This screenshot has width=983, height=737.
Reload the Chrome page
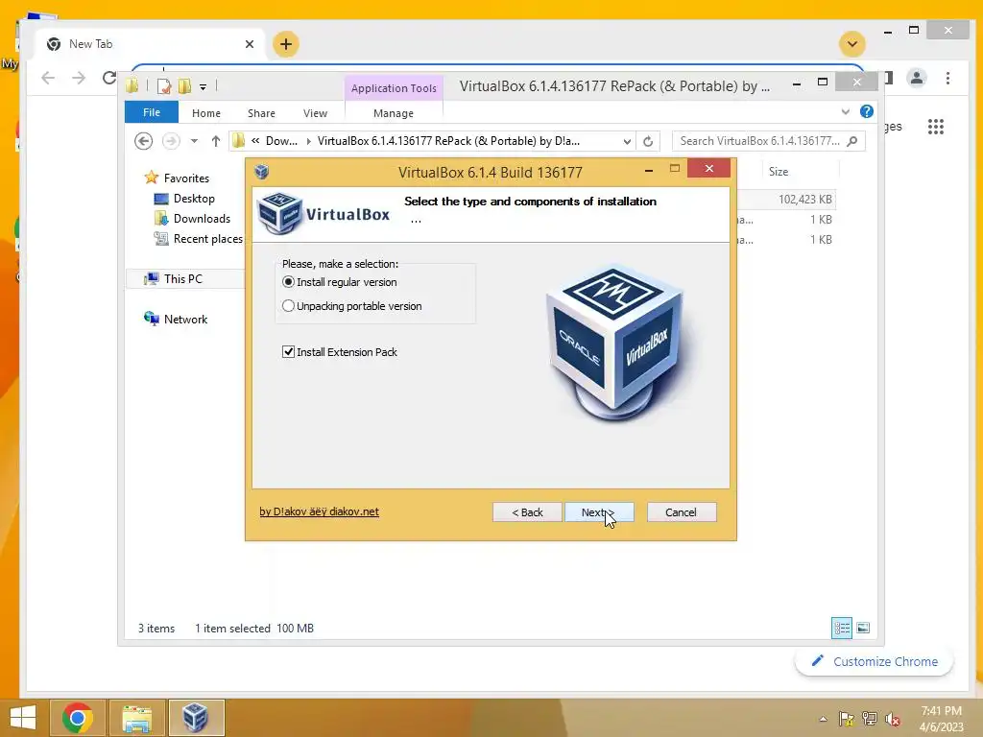tap(109, 78)
